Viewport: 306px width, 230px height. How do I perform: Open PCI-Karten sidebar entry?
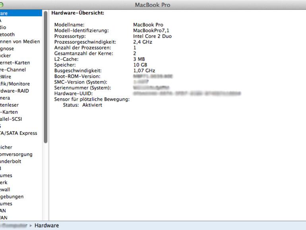coord(9,112)
